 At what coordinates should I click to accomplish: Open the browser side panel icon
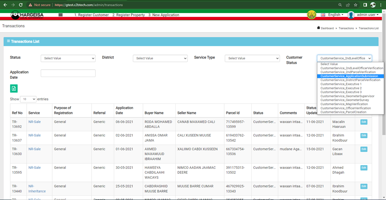click(365, 5)
